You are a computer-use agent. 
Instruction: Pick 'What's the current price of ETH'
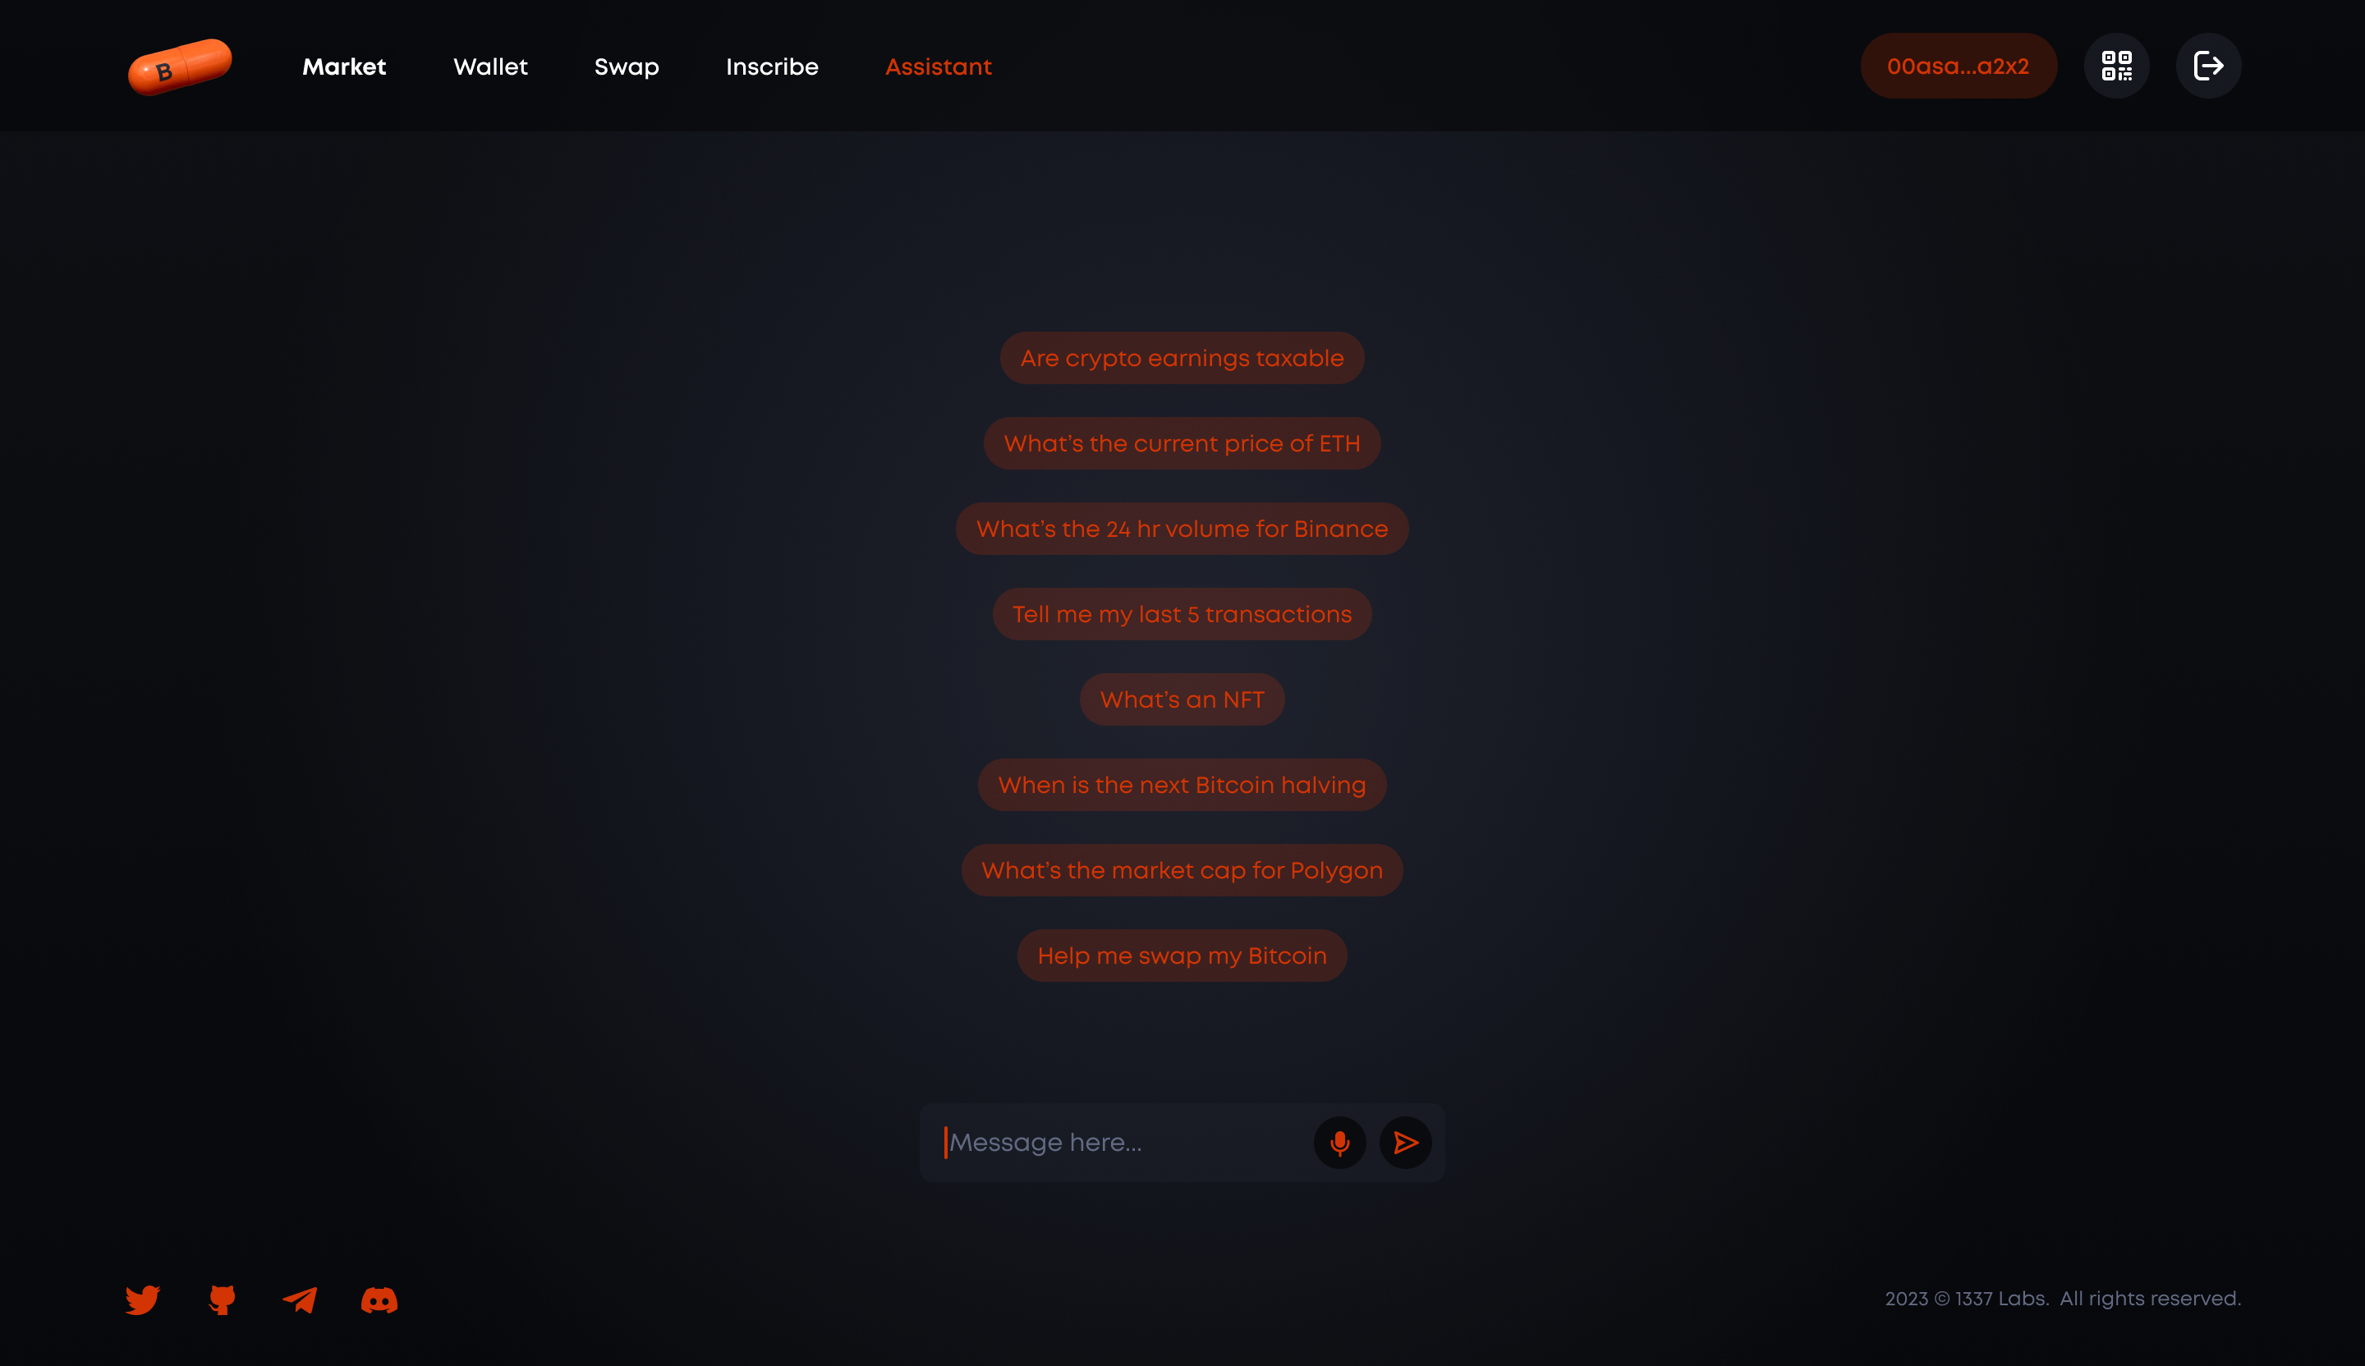point(1182,442)
